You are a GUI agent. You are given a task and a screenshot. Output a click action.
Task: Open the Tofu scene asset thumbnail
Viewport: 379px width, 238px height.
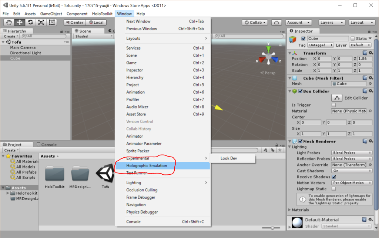(x=105, y=173)
